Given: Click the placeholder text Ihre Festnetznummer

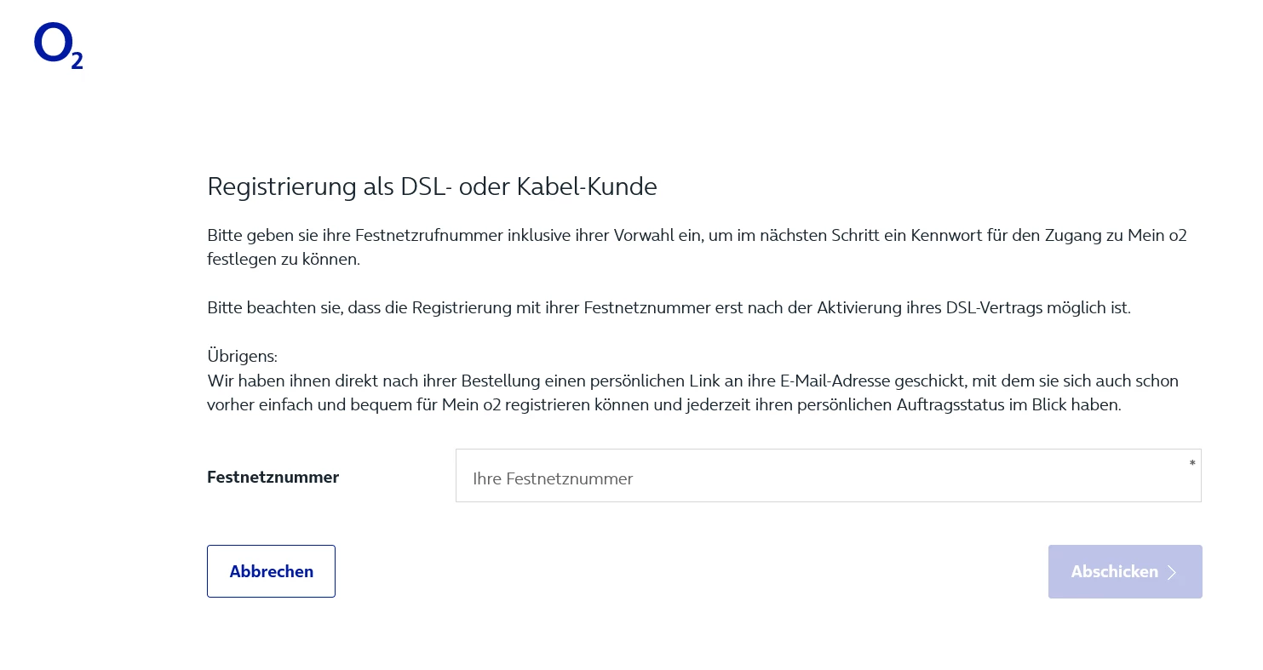Looking at the screenshot, I should click(553, 478).
